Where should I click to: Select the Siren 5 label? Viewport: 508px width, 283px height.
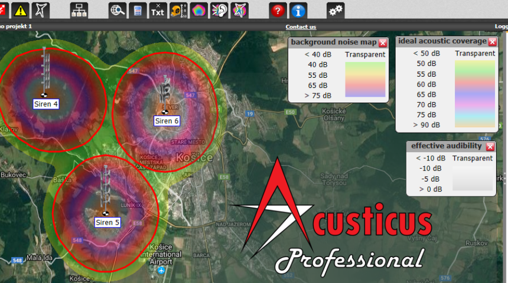pos(108,222)
